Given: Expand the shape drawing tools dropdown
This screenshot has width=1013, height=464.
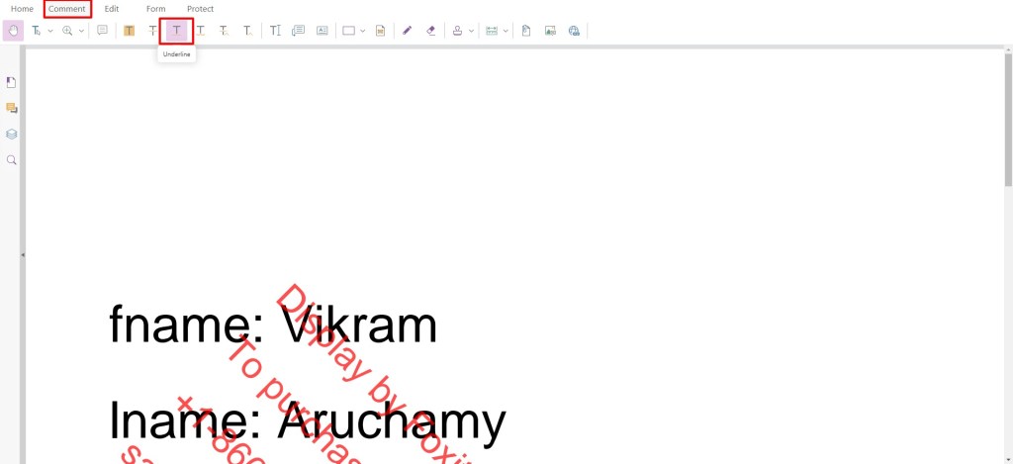Looking at the screenshot, I should coord(362,31).
